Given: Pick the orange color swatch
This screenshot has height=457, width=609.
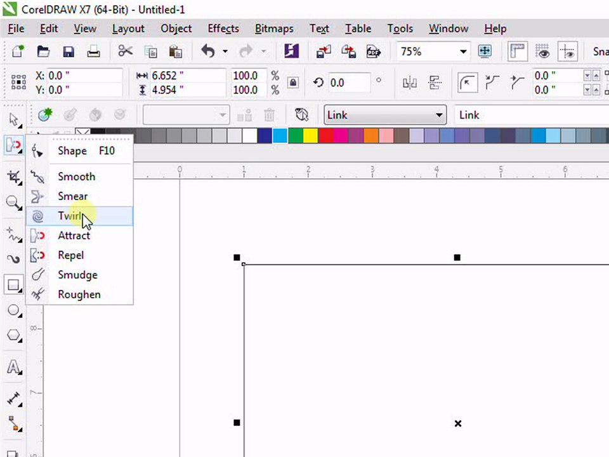Looking at the screenshot, I should tap(371, 136).
